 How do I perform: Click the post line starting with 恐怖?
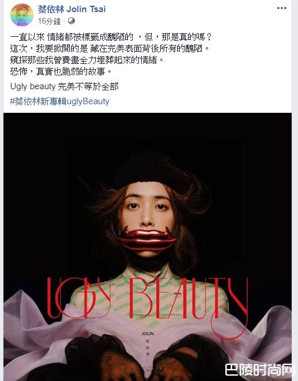[61, 71]
